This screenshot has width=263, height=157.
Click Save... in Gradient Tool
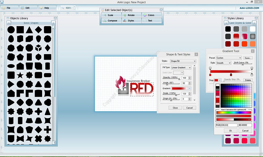pos(248,58)
